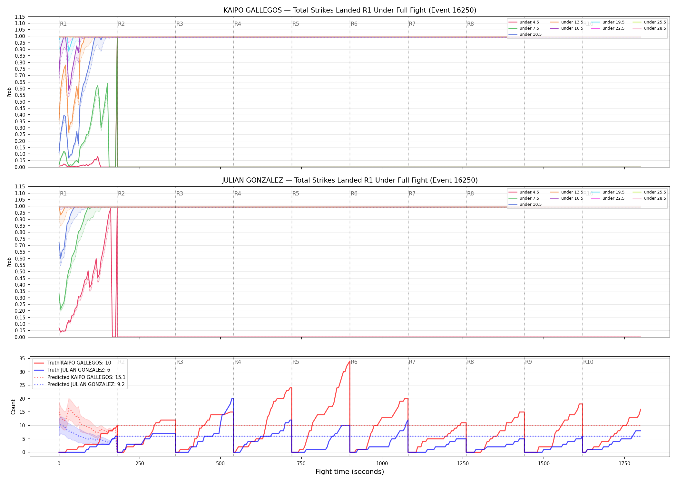Click the KAIPO GALLEGOS chart title
The image size is (677, 483).
(x=350, y=10)
